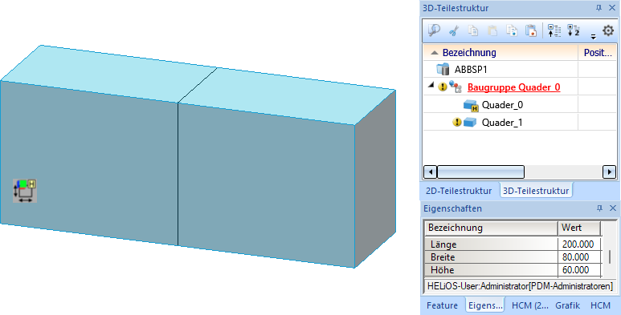Switch to the 2D-Teilestruktur tab
621x315 pixels.
click(459, 191)
